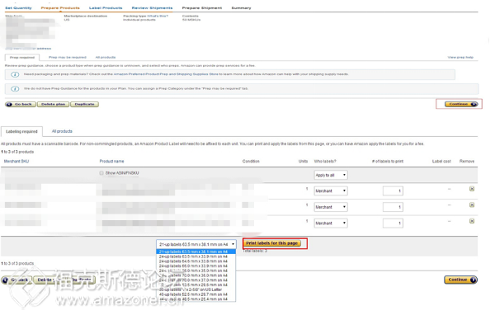Click the Product name column header
The image size is (495, 315).
tap(111, 162)
